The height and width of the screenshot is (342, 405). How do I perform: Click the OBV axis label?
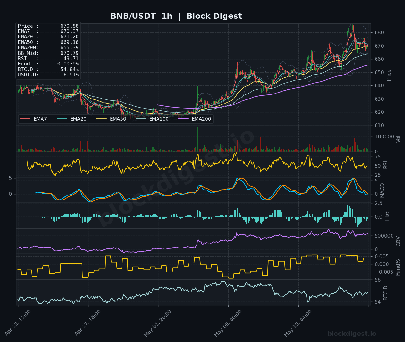pos(398,241)
